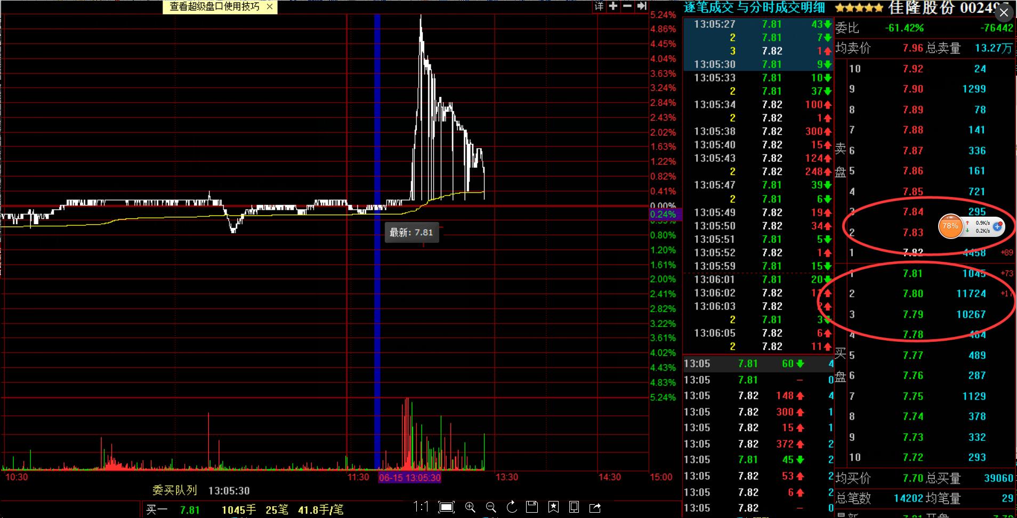Screen dimensions: 1017x518
Task: Click the buy level 7 volume 1129
Action: pos(974,396)
